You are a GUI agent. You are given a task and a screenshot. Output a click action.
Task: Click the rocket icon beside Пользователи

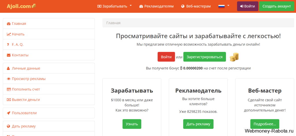tap(8, 113)
